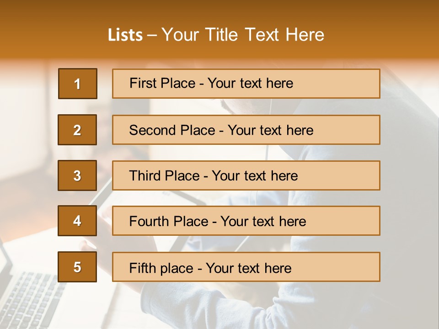Select the words Your Title Text Here
This screenshot has height=329, width=439.
pos(243,35)
